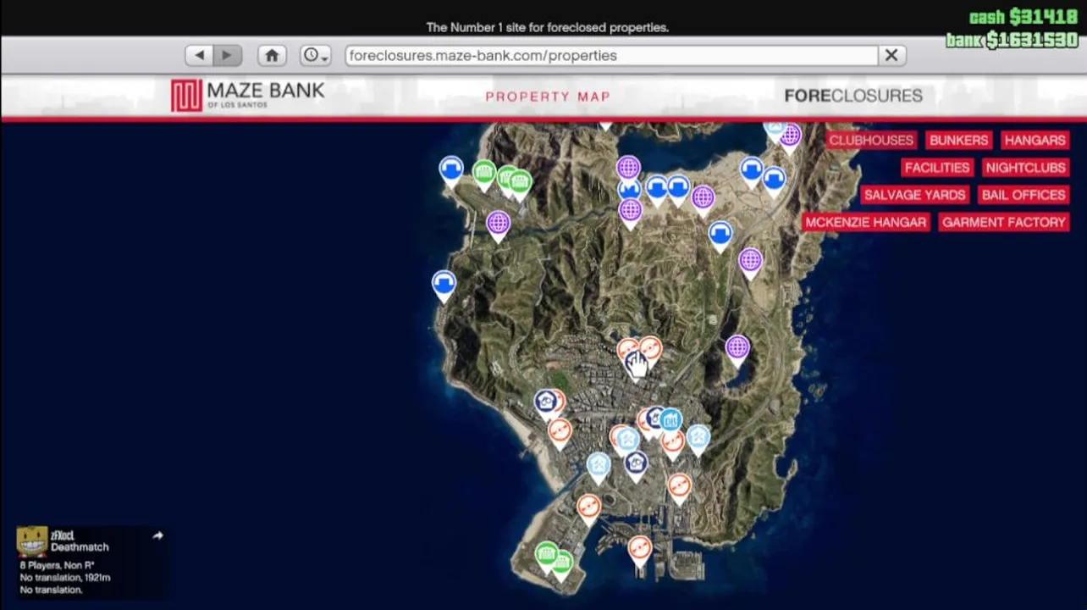Click the "bank $1631530" readout
This screenshot has width=1087, height=610.
[1013, 39]
